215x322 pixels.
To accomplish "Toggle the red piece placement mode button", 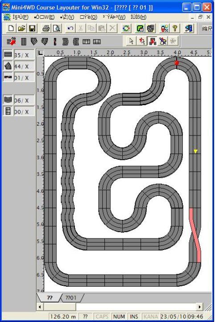I will coord(152,41).
